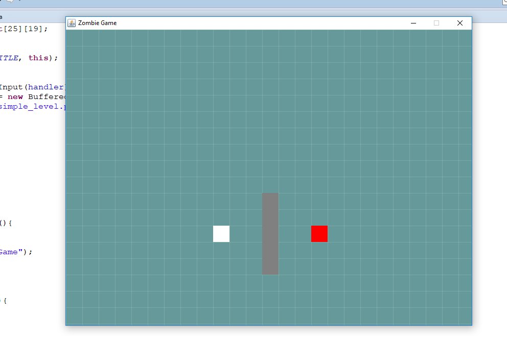Click the gray wall obstacle

[270, 233]
